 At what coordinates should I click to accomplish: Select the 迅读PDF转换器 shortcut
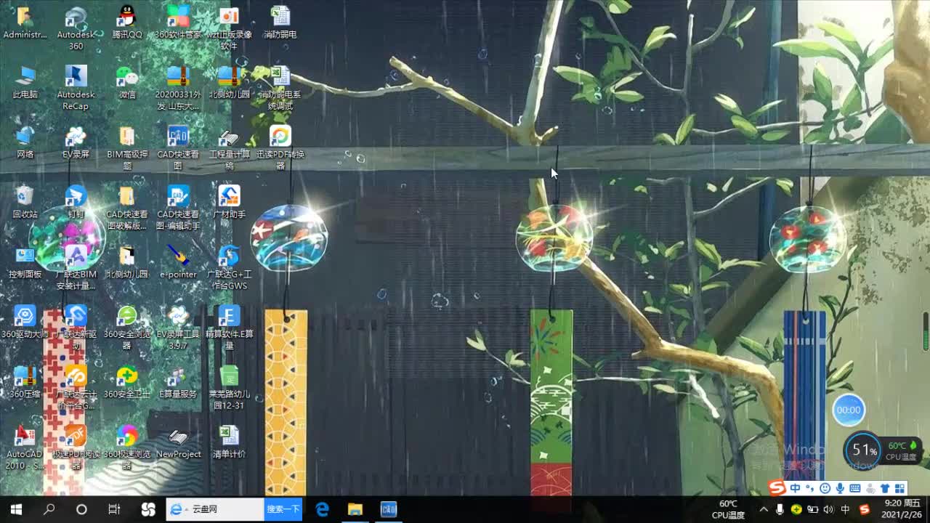[280, 147]
